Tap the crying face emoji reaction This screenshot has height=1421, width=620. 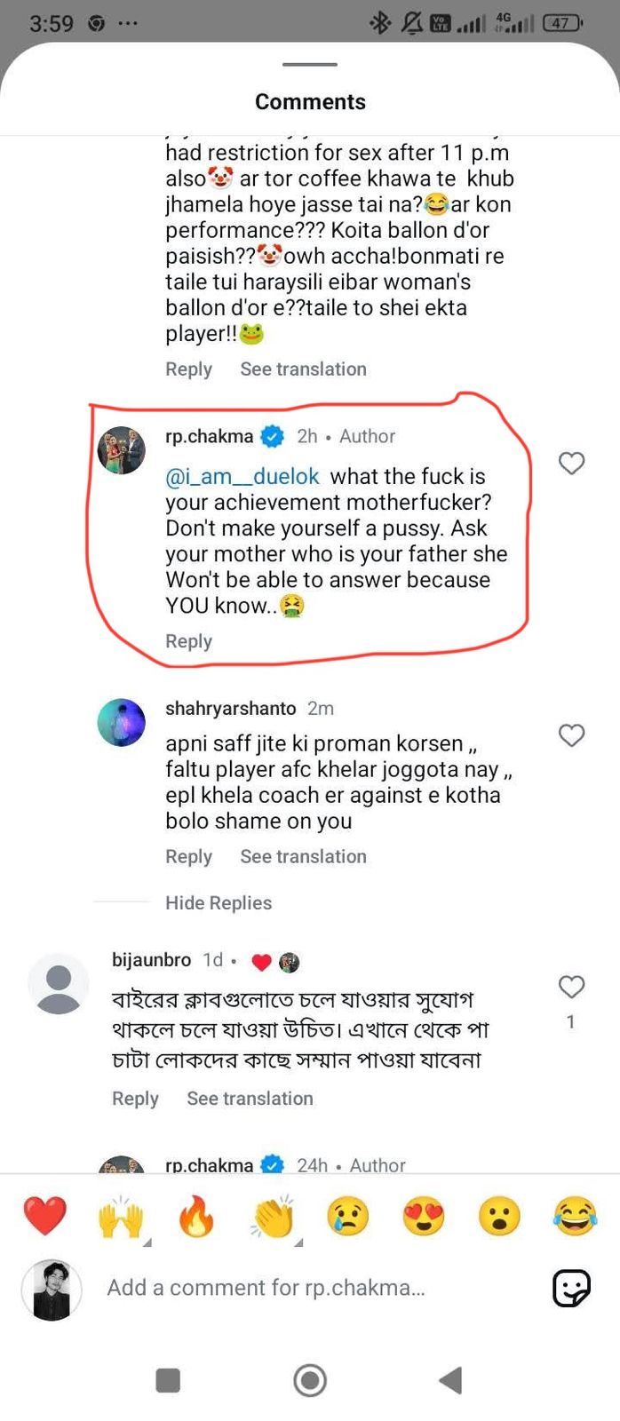click(348, 1216)
